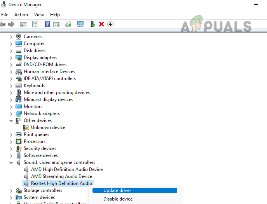Select the Security devices label
The width and height of the screenshot is (267, 204).
[40, 148]
